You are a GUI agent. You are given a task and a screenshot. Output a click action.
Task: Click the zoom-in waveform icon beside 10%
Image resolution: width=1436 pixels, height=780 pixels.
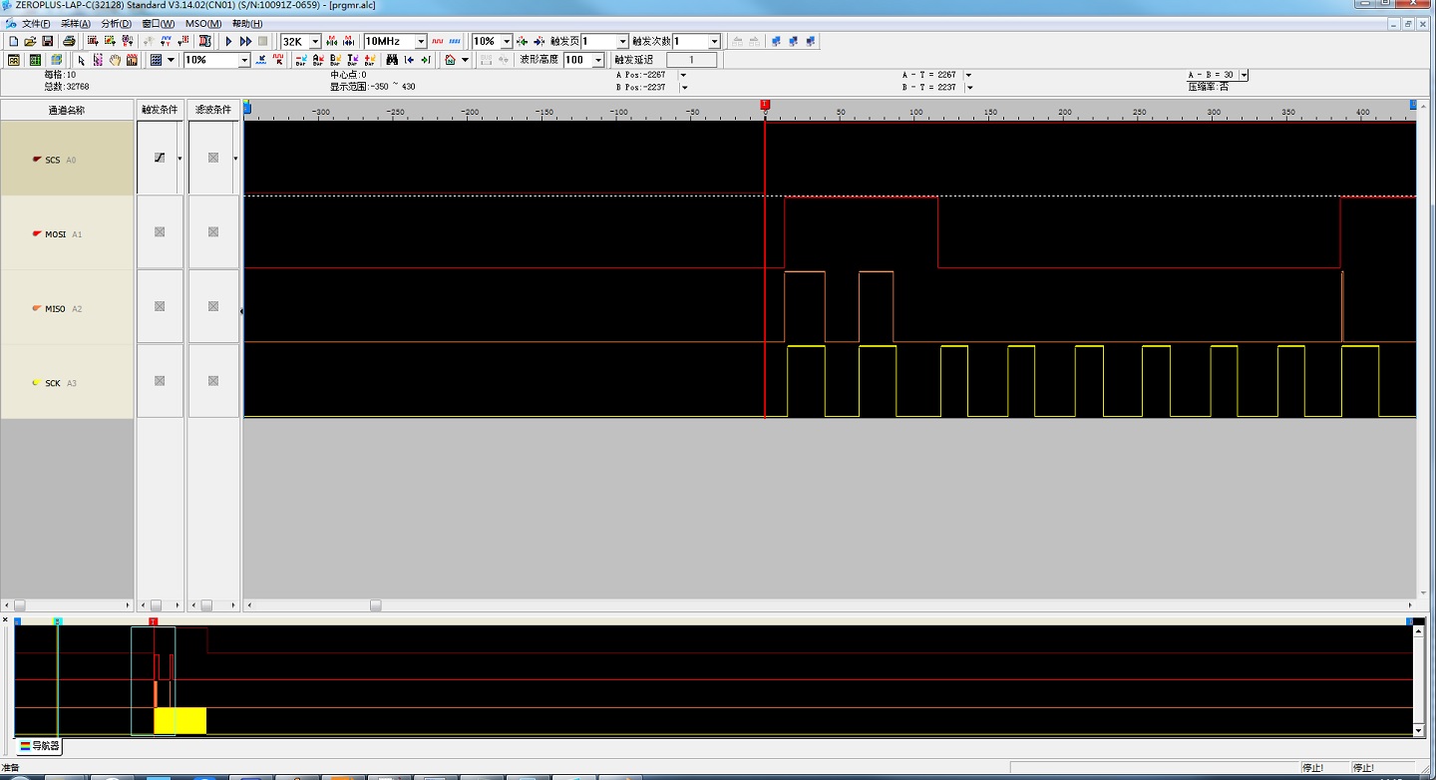click(261, 60)
